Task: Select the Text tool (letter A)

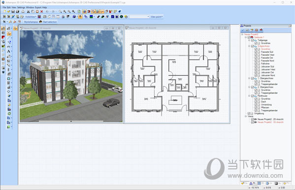Action: coord(8,51)
